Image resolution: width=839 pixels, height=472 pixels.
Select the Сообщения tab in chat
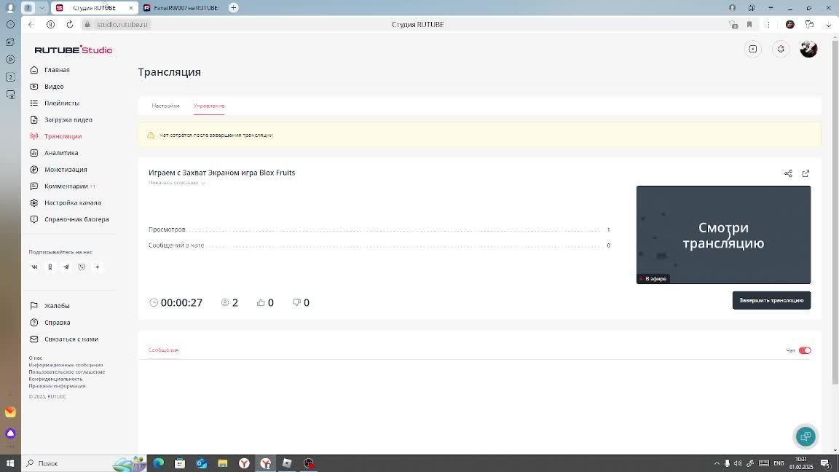(x=163, y=350)
